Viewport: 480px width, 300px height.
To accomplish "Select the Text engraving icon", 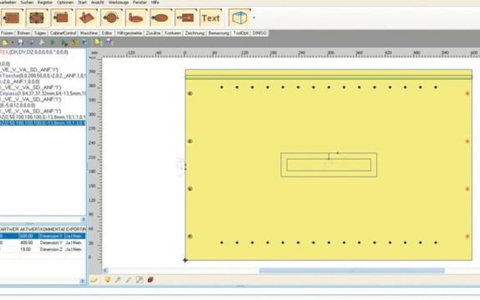I will (x=211, y=18).
